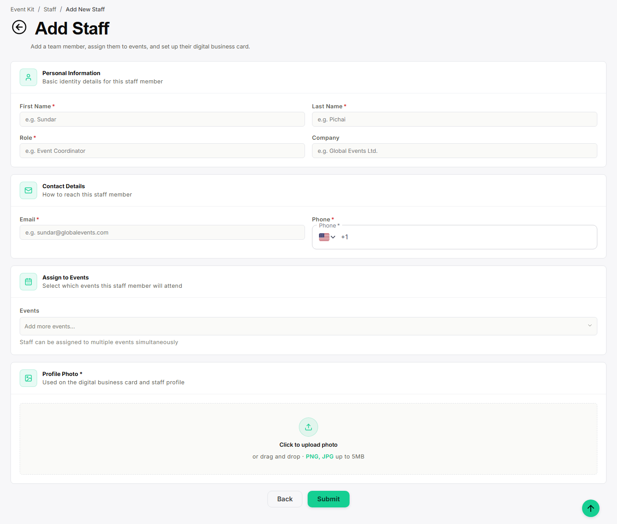
Task: Focus the First Name input field
Action: 162,119
